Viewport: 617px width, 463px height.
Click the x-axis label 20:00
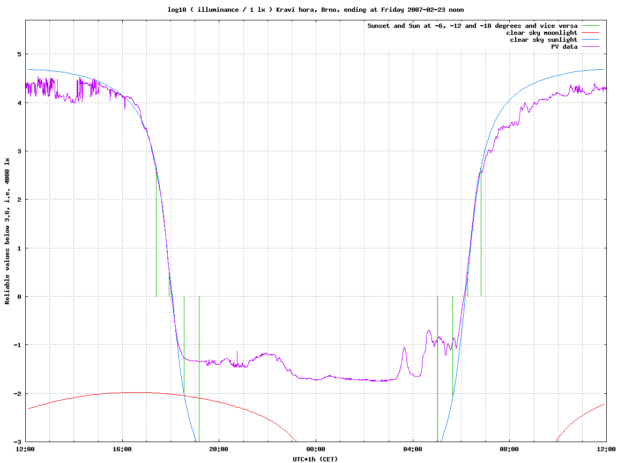219,449
